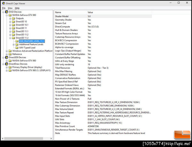192x147 pixels.
Task: Click the Outputs folder icon
Action: click(x=13, y=18)
